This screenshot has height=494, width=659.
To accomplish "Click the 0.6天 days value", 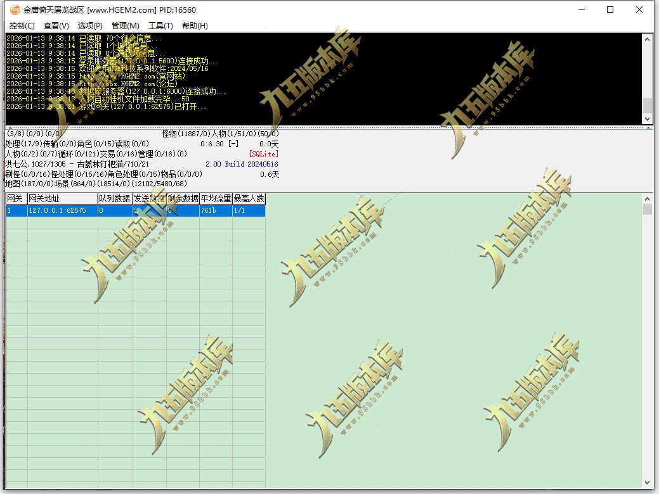I will click(270, 174).
